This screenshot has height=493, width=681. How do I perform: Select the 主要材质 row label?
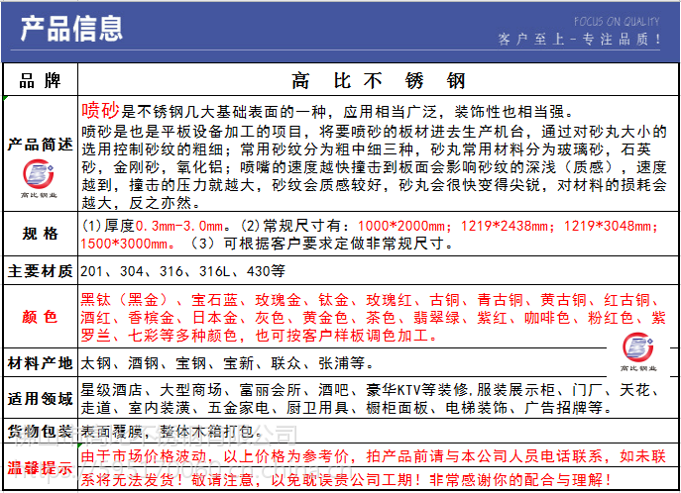click(x=40, y=272)
